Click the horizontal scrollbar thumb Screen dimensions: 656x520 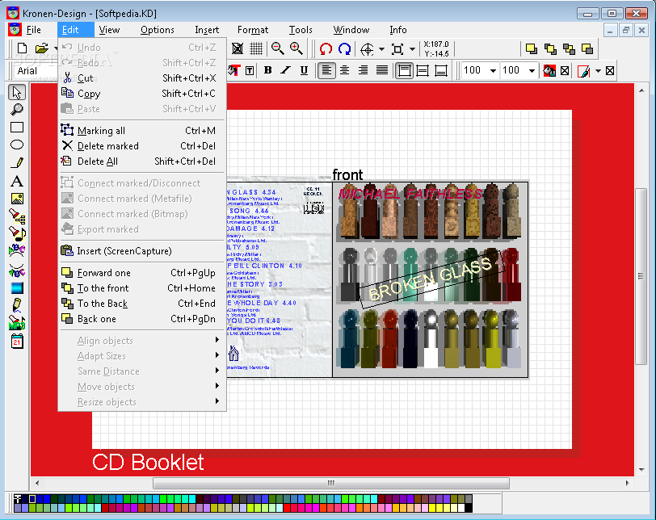point(331,483)
